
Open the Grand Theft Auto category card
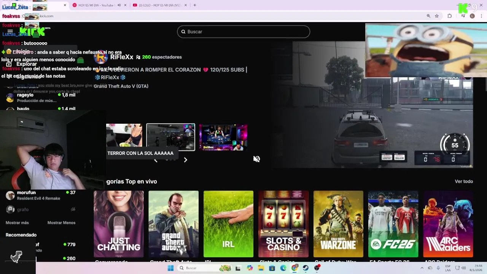point(173,224)
